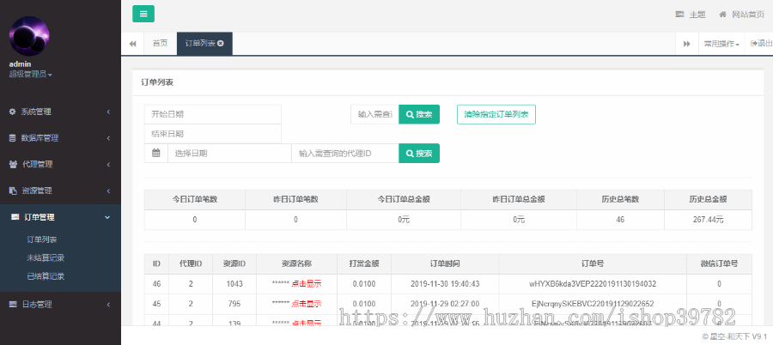The height and width of the screenshot is (345, 773).
Task: Open the 超级管理员 user dropdown
Action: point(31,75)
